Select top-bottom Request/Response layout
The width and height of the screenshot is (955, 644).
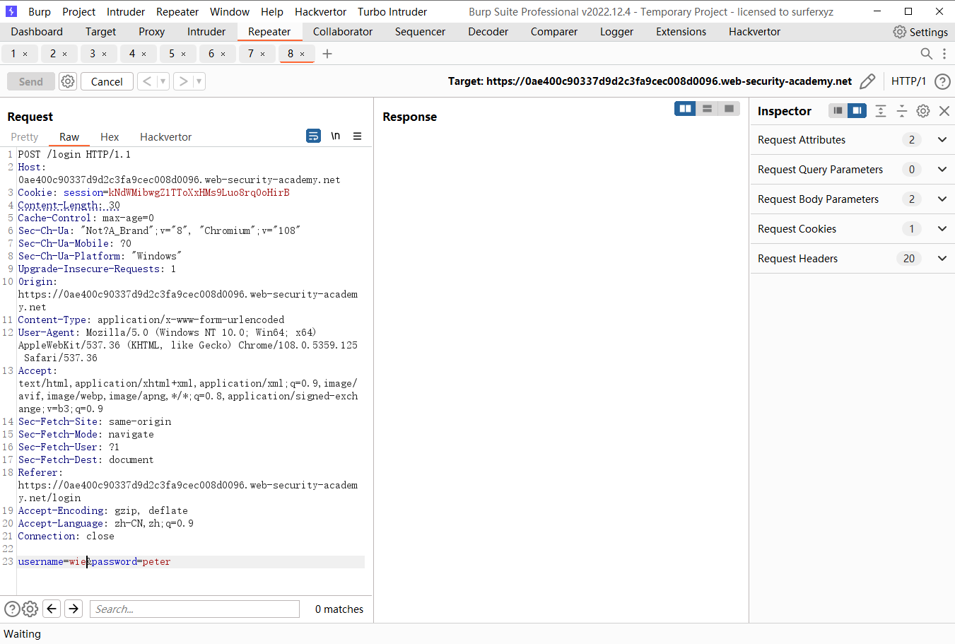(x=707, y=108)
